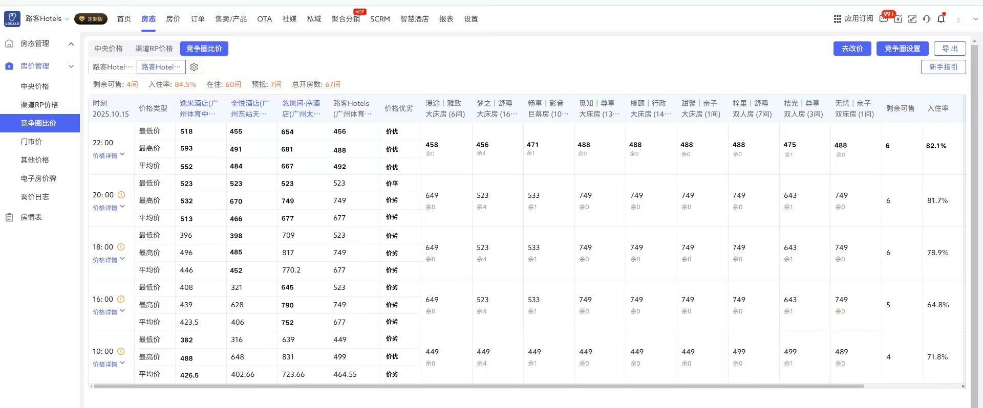Open the 应用订阅 grid icon

[x=838, y=19]
